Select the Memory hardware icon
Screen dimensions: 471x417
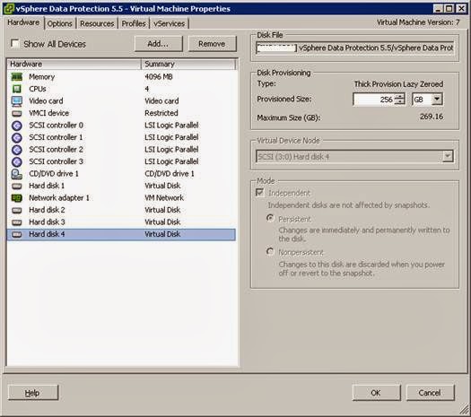click(17, 77)
